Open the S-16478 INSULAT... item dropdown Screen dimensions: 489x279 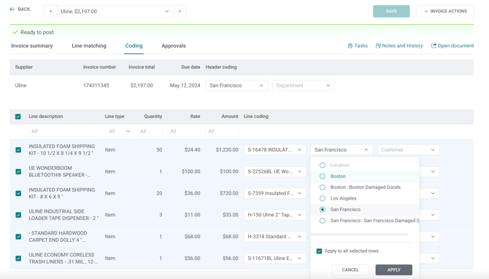click(x=274, y=150)
